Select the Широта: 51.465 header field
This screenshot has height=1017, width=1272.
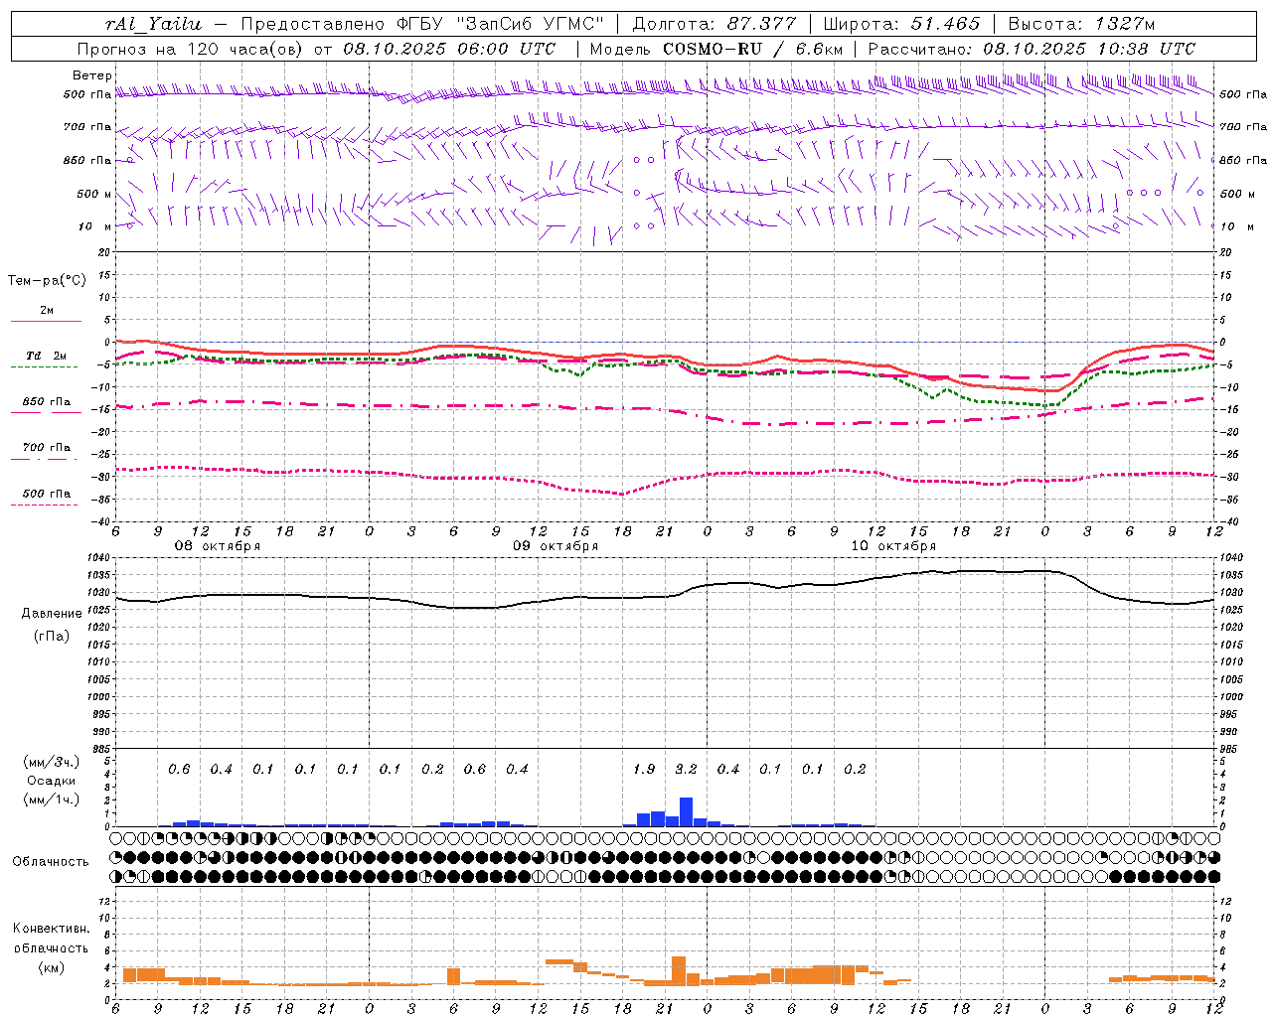pyautogui.click(x=901, y=24)
